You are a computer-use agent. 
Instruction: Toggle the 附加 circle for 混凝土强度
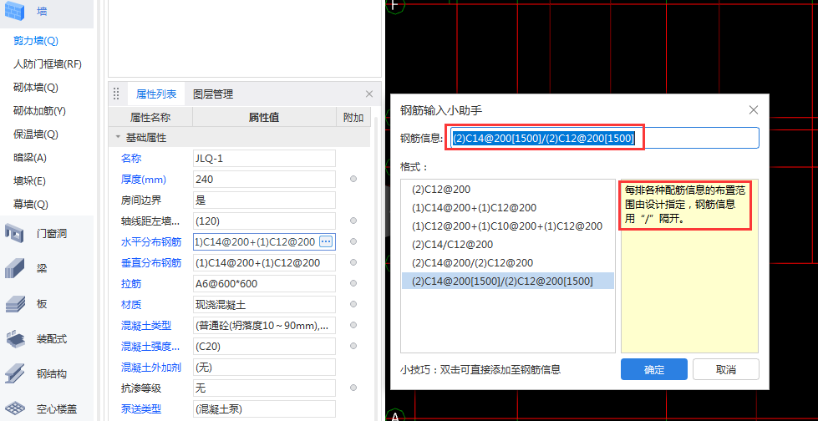coord(353,346)
